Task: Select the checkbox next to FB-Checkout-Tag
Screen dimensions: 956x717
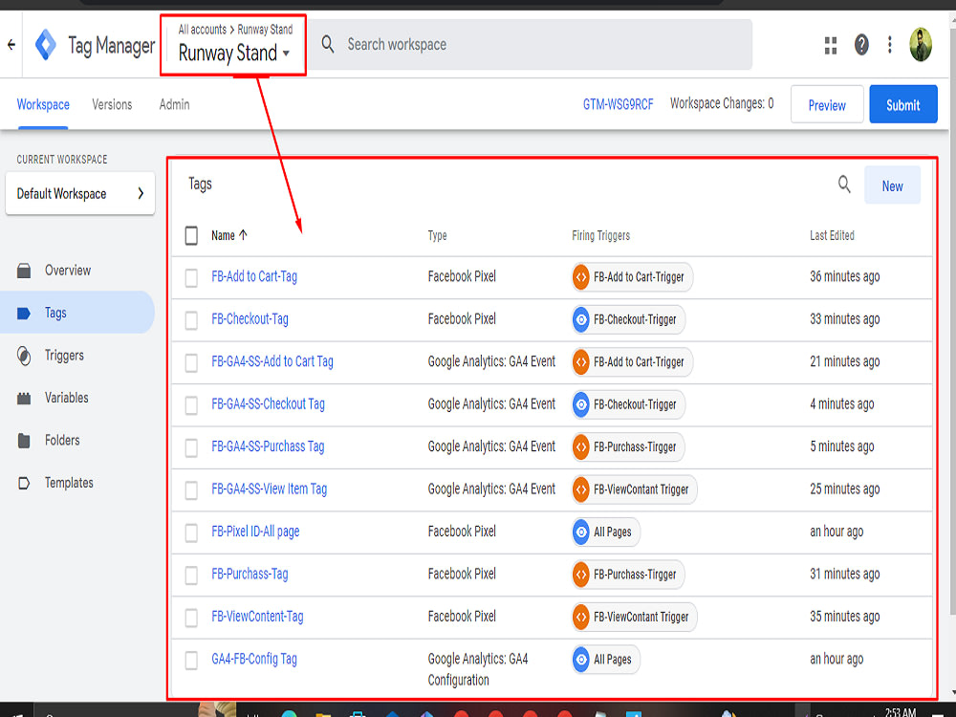Action: click(190, 319)
